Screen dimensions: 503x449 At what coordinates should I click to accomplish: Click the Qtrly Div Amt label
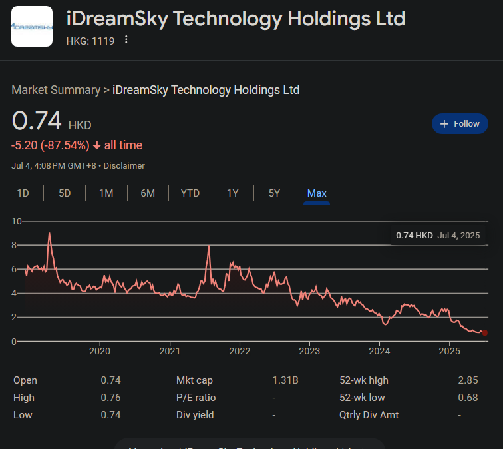(369, 415)
